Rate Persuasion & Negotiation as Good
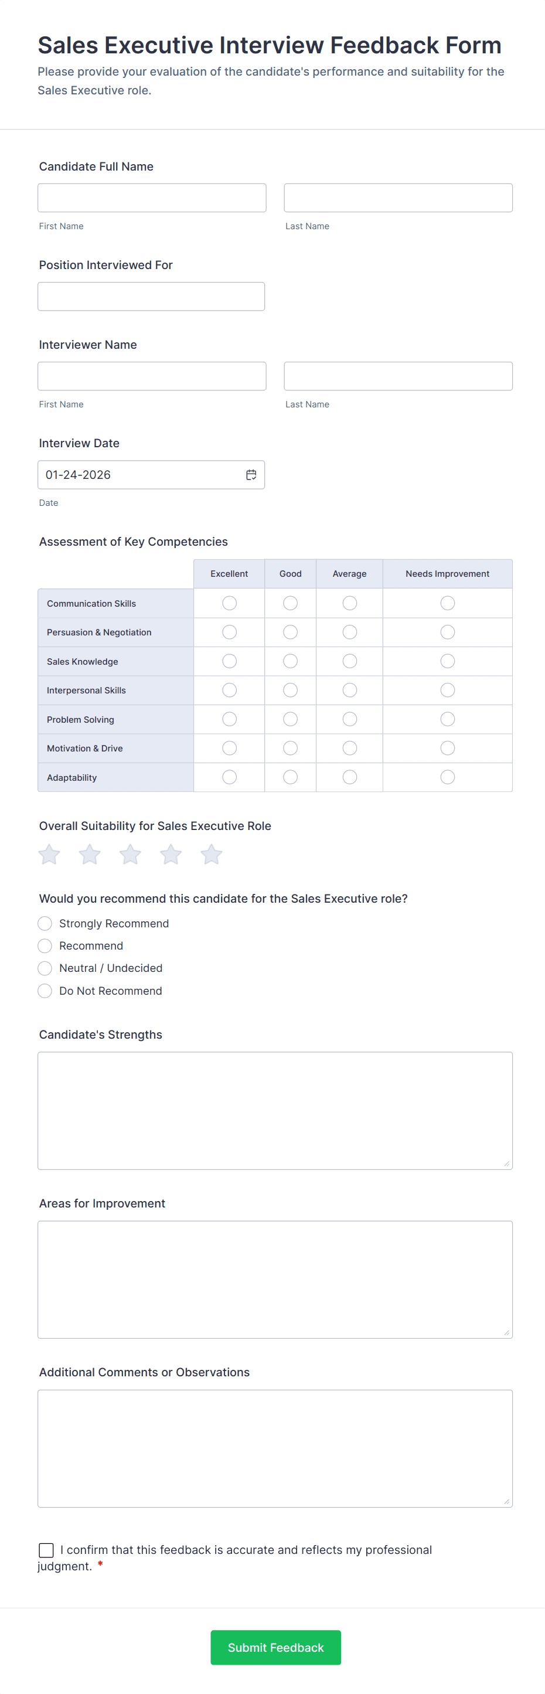Screen dimensions: 545x1694 point(290,632)
